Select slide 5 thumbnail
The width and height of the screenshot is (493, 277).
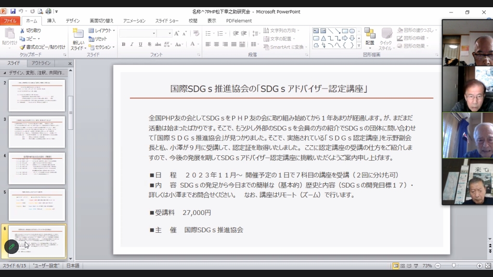(x=37, y=205)
